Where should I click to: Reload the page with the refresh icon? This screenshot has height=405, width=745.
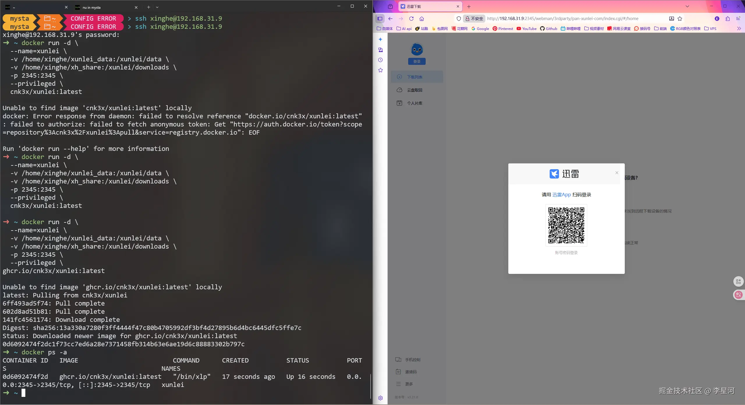(412, 18)
